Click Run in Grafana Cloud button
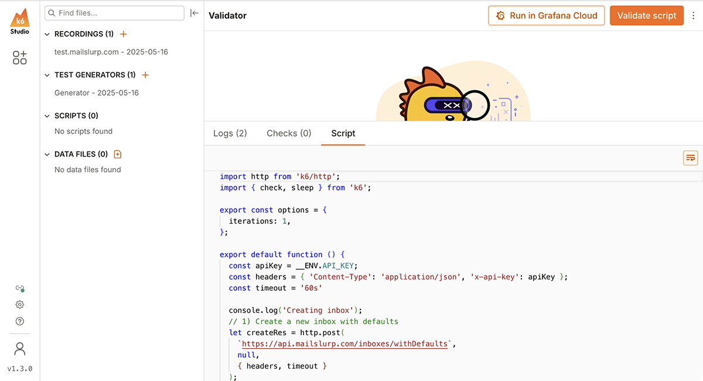The width and height of the screenshot is (703, 381). 547,16
